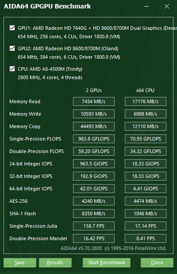Select the GPU Memory Read value 7454 MB/s
The width and height of the screenshot is (177, 274).
tap(94, 101)
